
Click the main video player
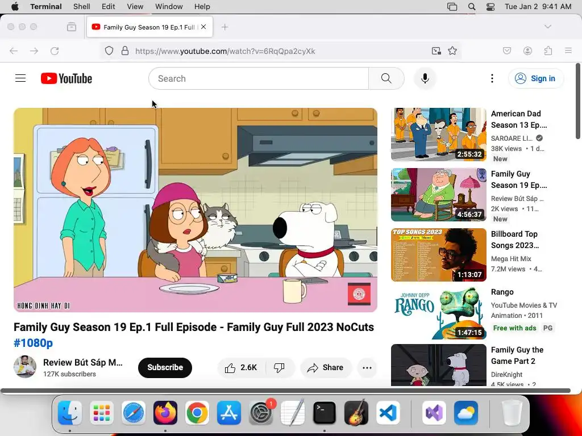coord(196,210)
